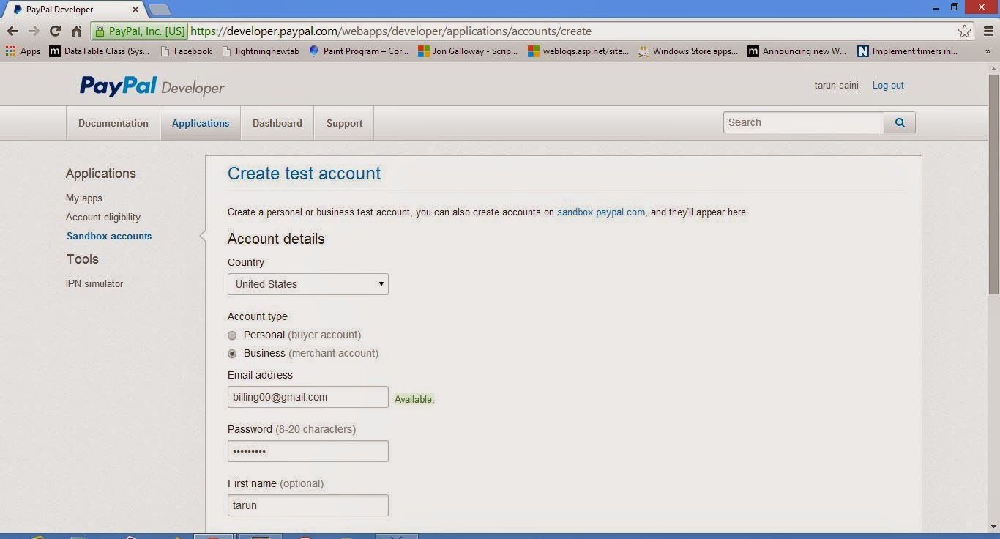This screenshot has width=1000, height=539.
Task: Open the lightningnewtab bookmark
Action: click(x=261, y=51)
